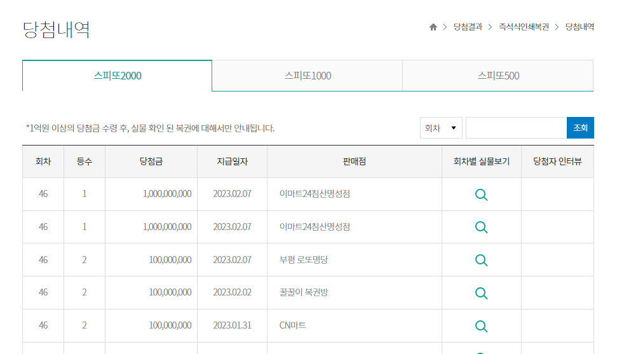Click the 등수 column header
This screenshot has width=617, height=354.
pyautogui.click(x=85, y=161)
